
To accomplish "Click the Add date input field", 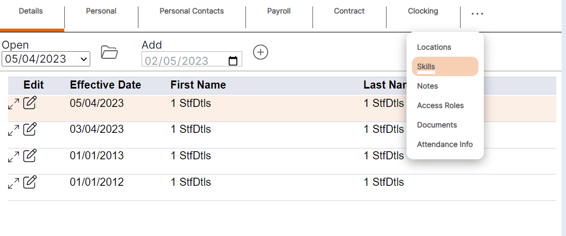I will click(x=184, y=61).
